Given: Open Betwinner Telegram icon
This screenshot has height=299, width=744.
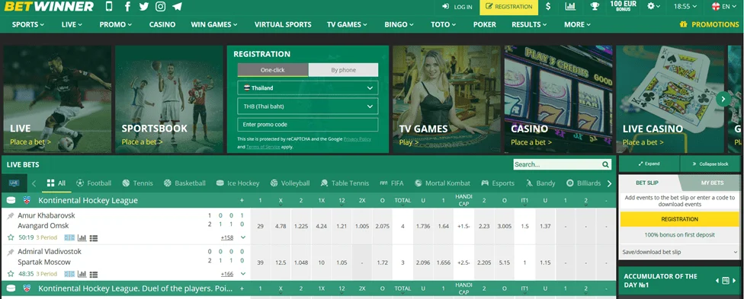Looking at the screenshot, I should click(x=177, y=7).
